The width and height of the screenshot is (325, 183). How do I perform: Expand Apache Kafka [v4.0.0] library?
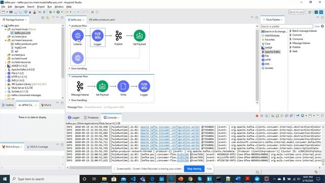6,70
